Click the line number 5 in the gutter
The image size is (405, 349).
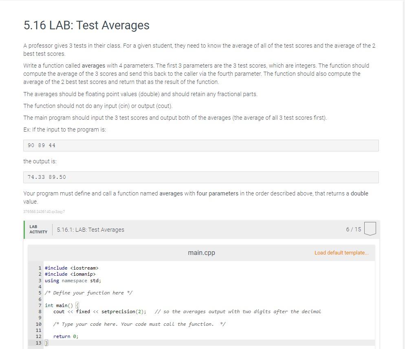pyautogui.click(x=40, y=293)
